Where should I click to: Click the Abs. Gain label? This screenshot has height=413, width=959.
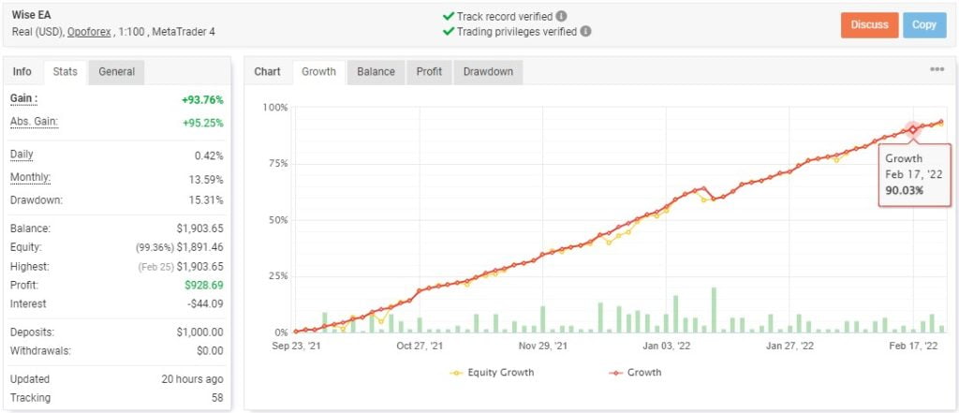click(32, 121)
